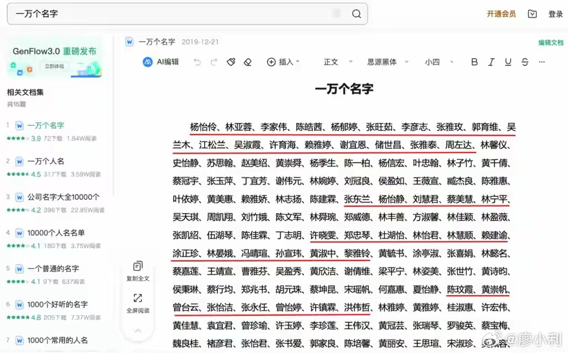Click Word icon beside 公司名字大全10000个
Screen dimensions: 568x353
(19, 197)
